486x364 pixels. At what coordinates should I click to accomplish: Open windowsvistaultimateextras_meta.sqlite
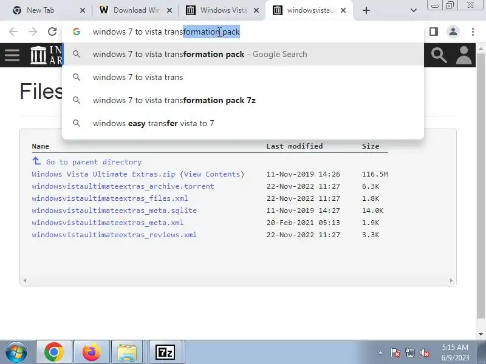pos(114,211)
